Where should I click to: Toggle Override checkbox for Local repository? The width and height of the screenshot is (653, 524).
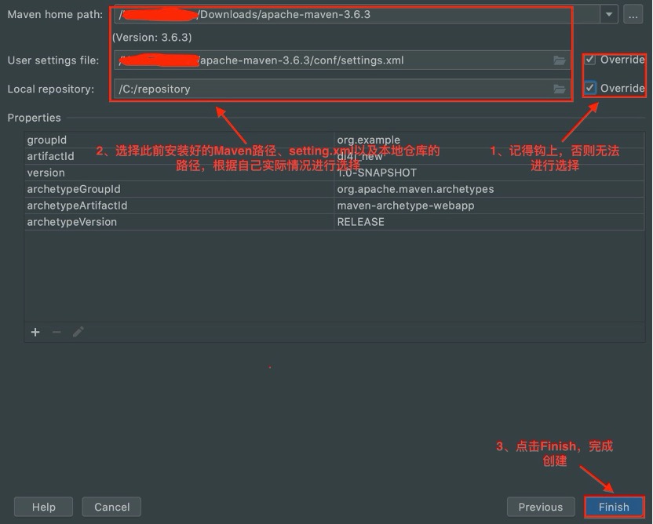click(589, 88)
